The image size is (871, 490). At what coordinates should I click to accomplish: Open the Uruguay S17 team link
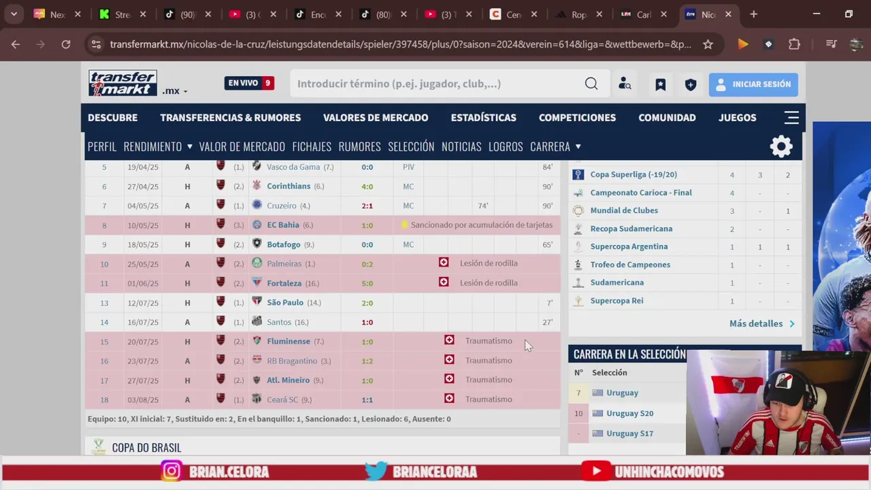(x=629, y=434)
